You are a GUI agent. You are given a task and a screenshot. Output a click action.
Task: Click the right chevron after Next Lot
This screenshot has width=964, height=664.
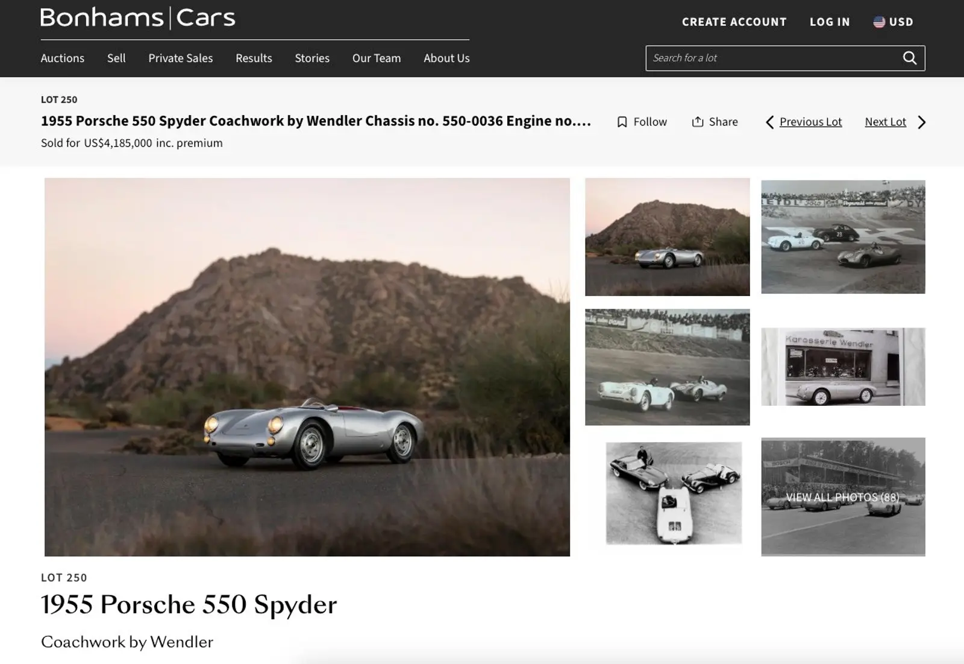921,122
